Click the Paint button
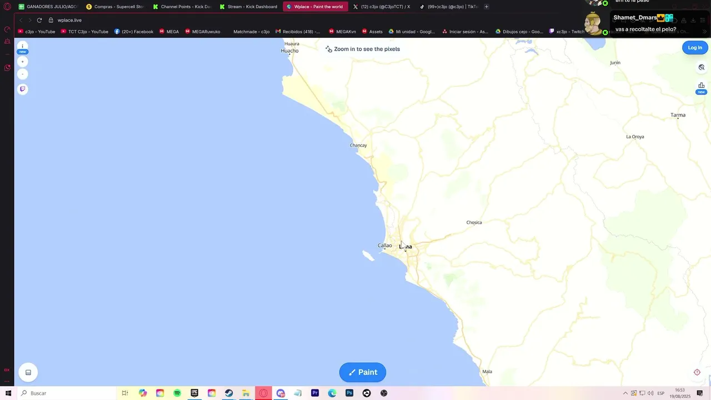The width and height of the screenshot is (711, 400). [363, 372]
